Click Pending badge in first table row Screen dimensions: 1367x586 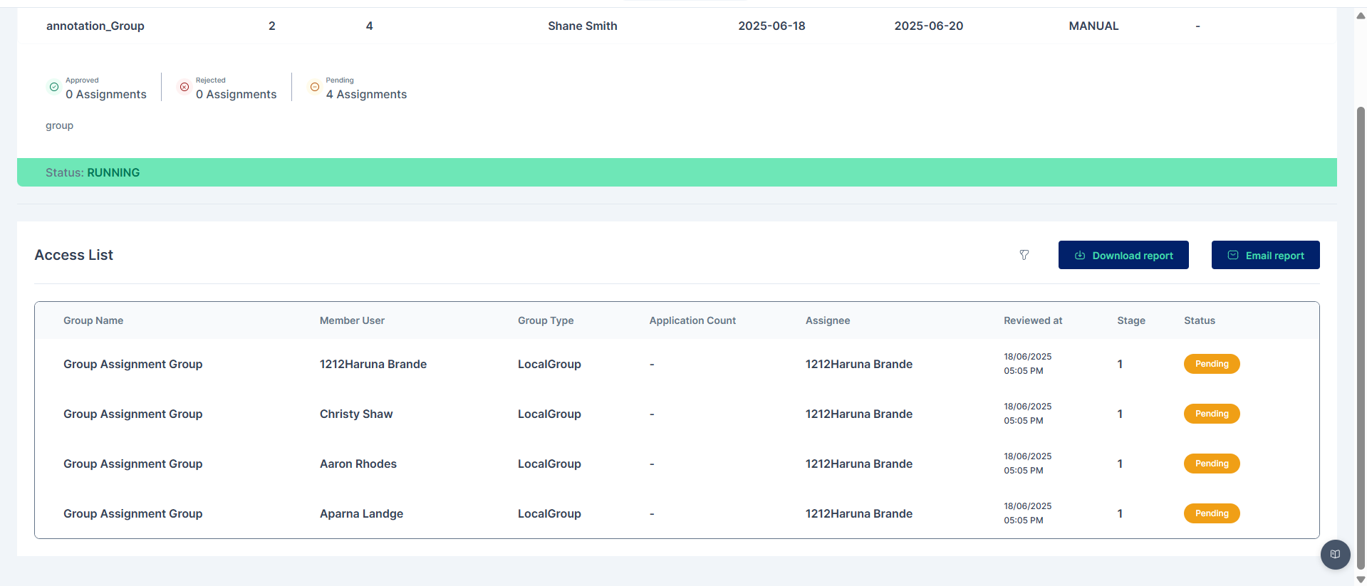coord(1211,364)
